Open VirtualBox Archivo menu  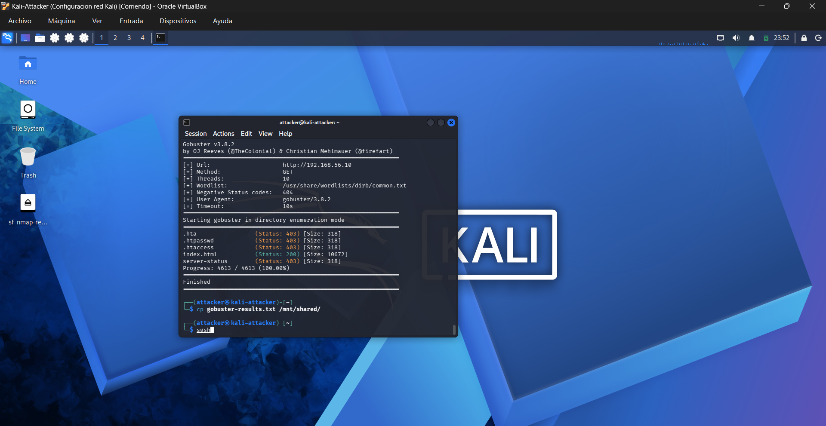pyautogui.click(x=20, y=21)
